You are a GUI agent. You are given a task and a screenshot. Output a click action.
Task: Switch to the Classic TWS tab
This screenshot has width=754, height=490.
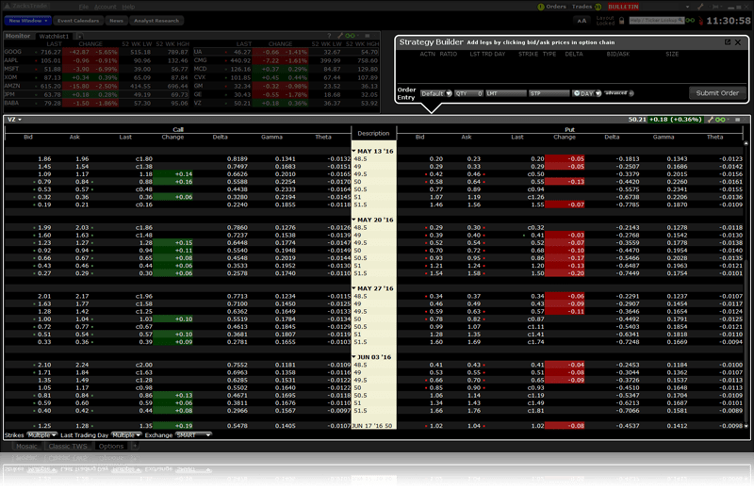point(68,446)
